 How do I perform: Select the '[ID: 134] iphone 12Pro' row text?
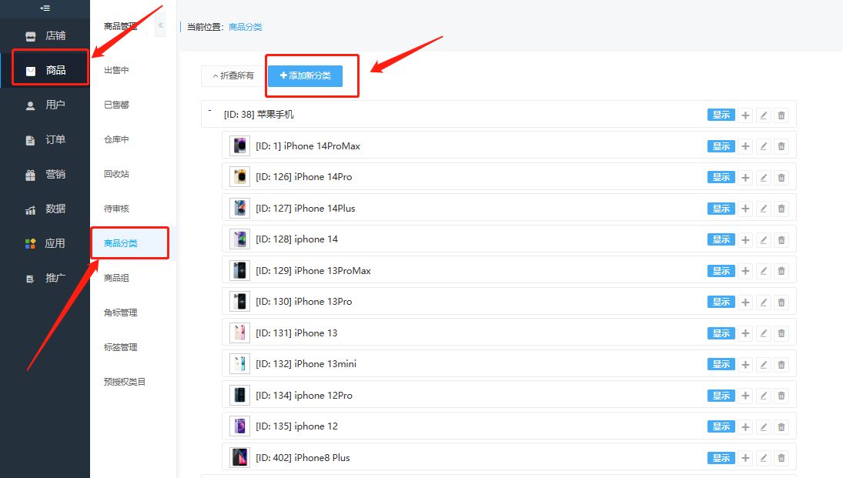point(304,395)
